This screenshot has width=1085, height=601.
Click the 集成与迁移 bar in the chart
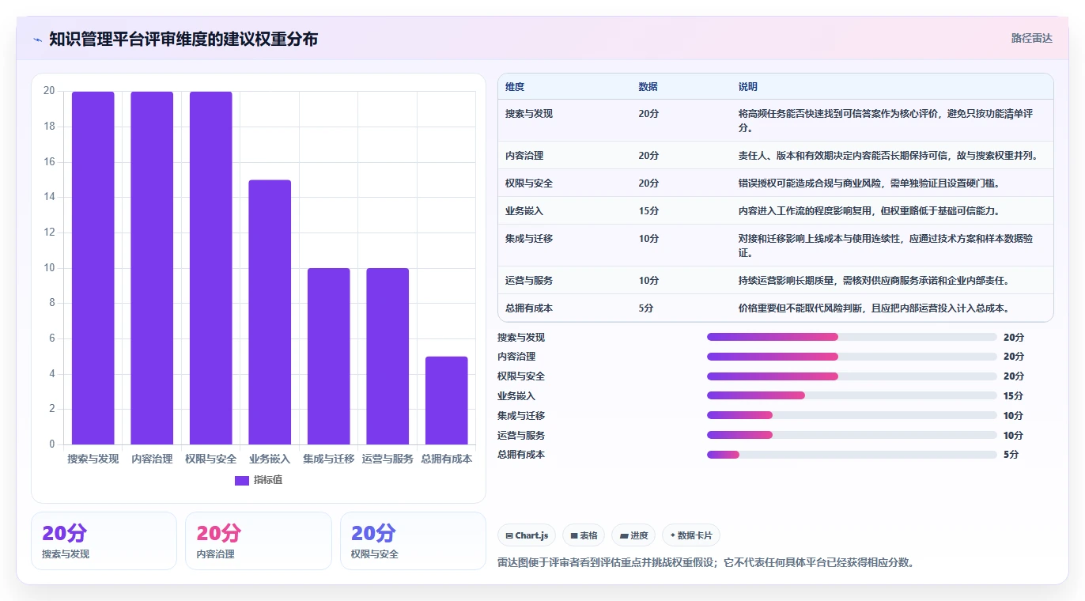pos(329,357)
